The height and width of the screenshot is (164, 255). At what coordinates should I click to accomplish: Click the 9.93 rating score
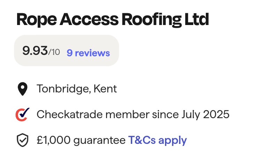[35, 51]
